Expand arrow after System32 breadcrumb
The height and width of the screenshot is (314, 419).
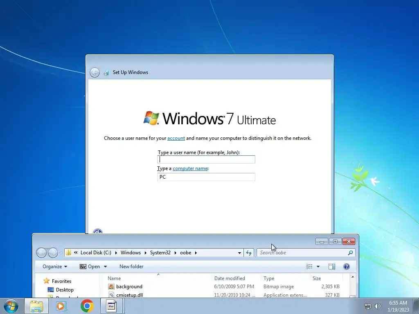[175, 253]
